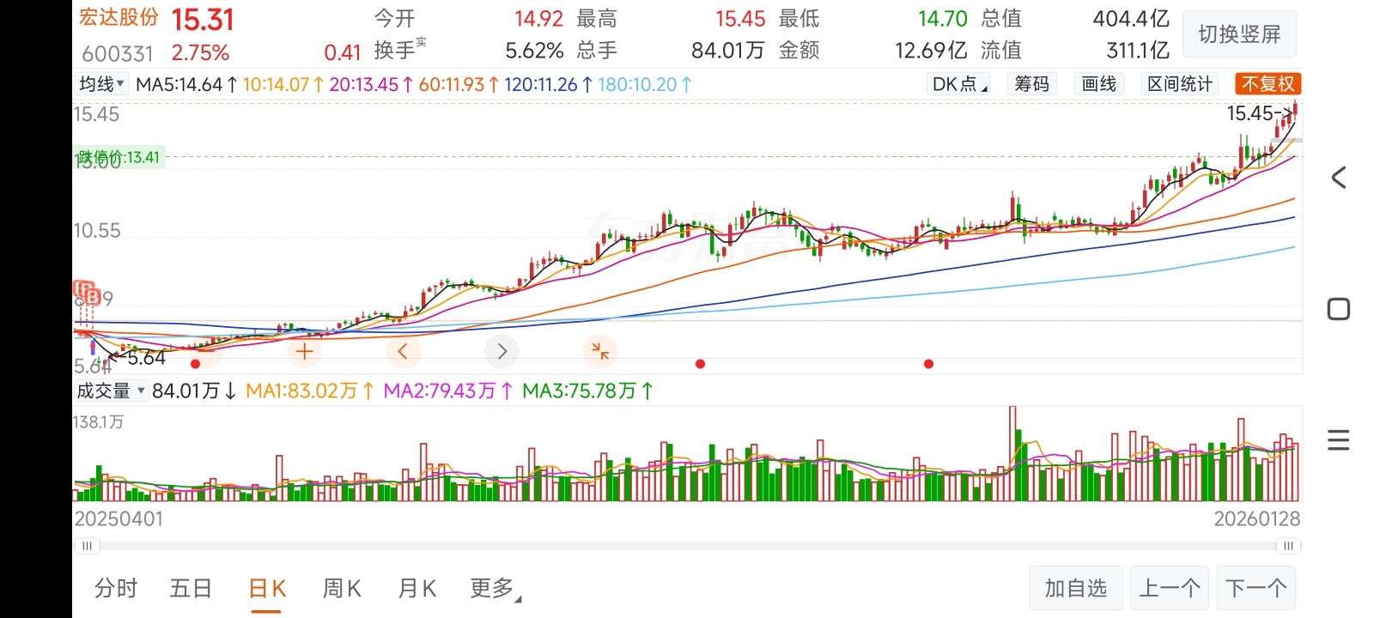Tap the MA3:75.78万 volume legend

point(588,391)
